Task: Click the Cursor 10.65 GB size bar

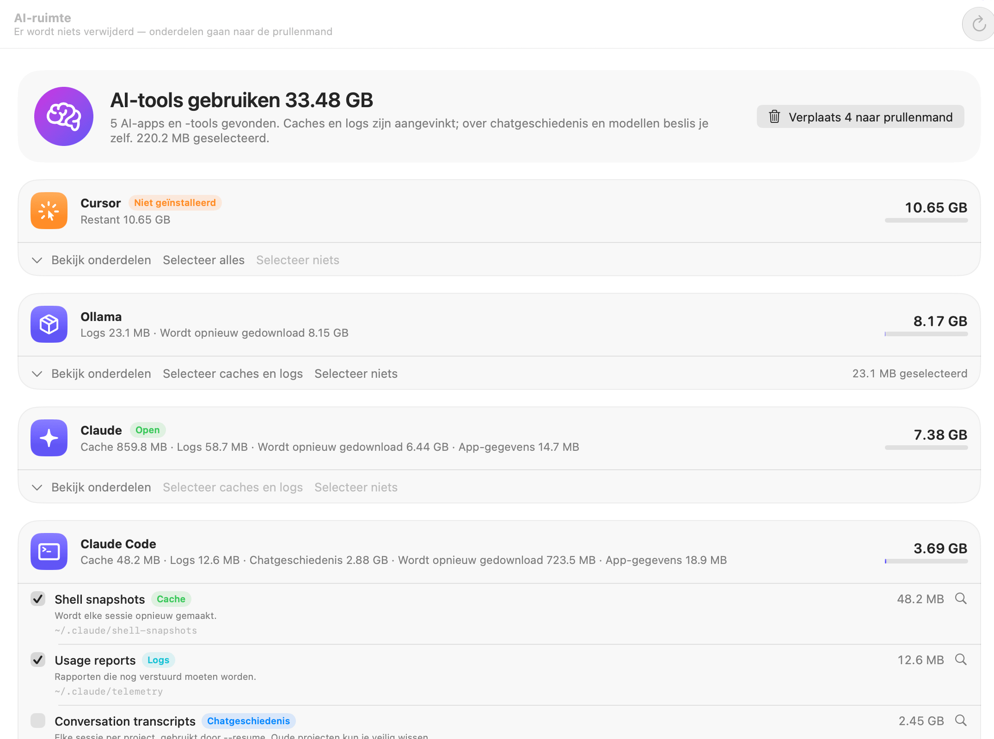Action: [x=926, y=220]
